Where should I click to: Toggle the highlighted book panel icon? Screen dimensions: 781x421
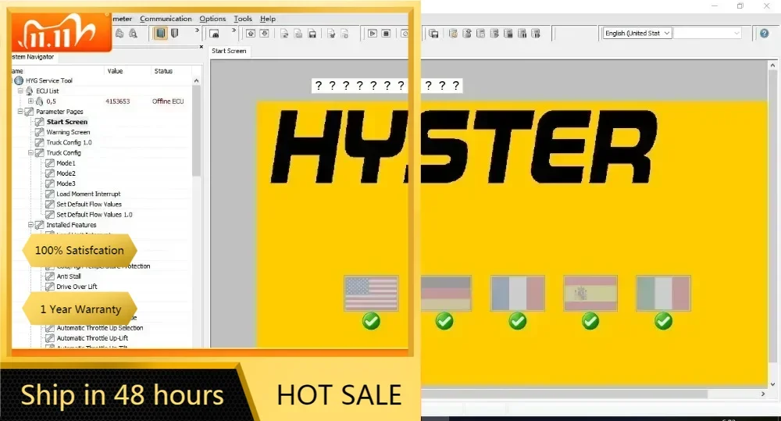tap(160, 34)
